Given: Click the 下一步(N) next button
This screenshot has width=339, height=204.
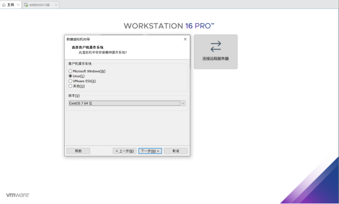Looking at the screenshot, I should click(x=150, y=151).
